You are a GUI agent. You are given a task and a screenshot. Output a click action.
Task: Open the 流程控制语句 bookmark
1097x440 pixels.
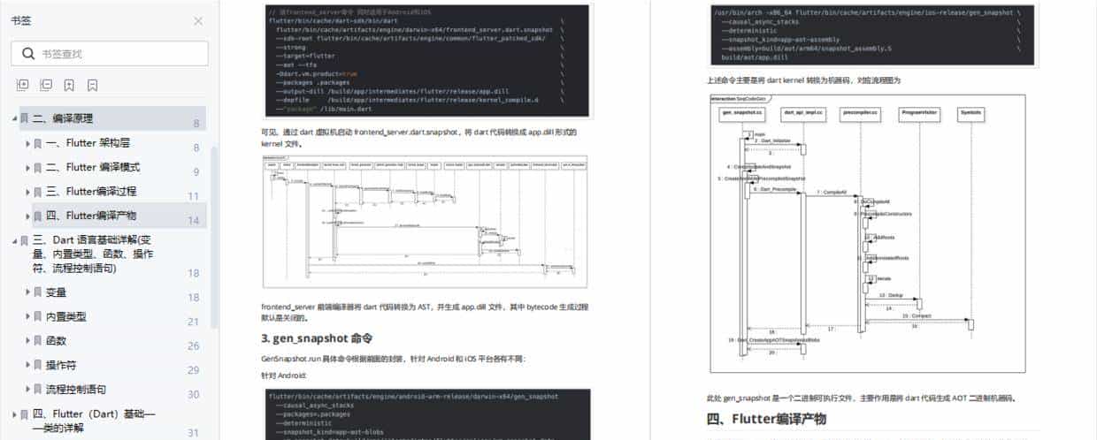(76, 390)
